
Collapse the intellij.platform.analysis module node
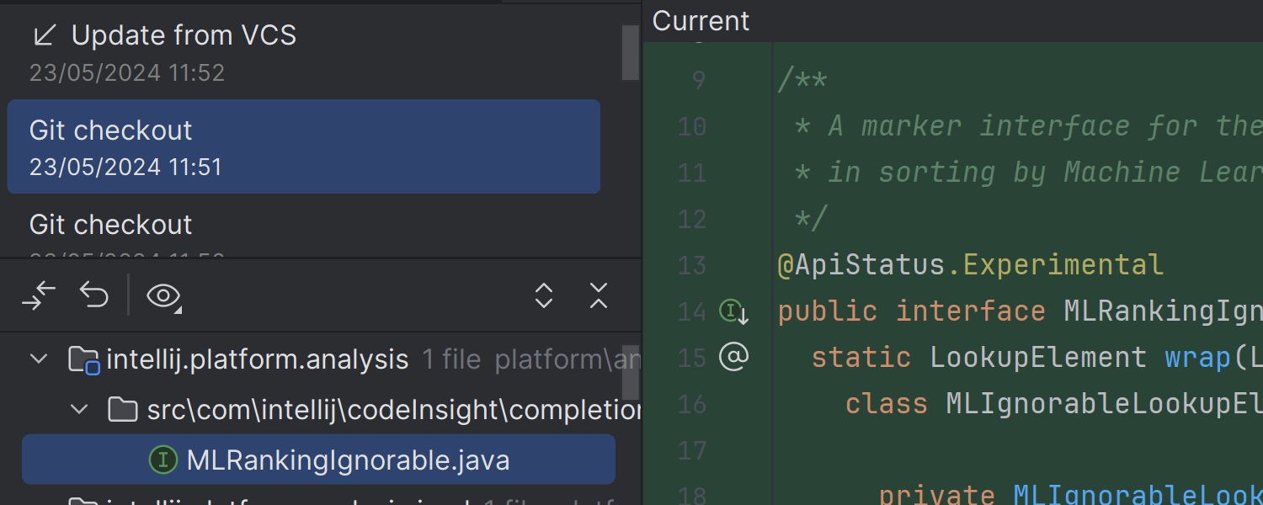39,359
